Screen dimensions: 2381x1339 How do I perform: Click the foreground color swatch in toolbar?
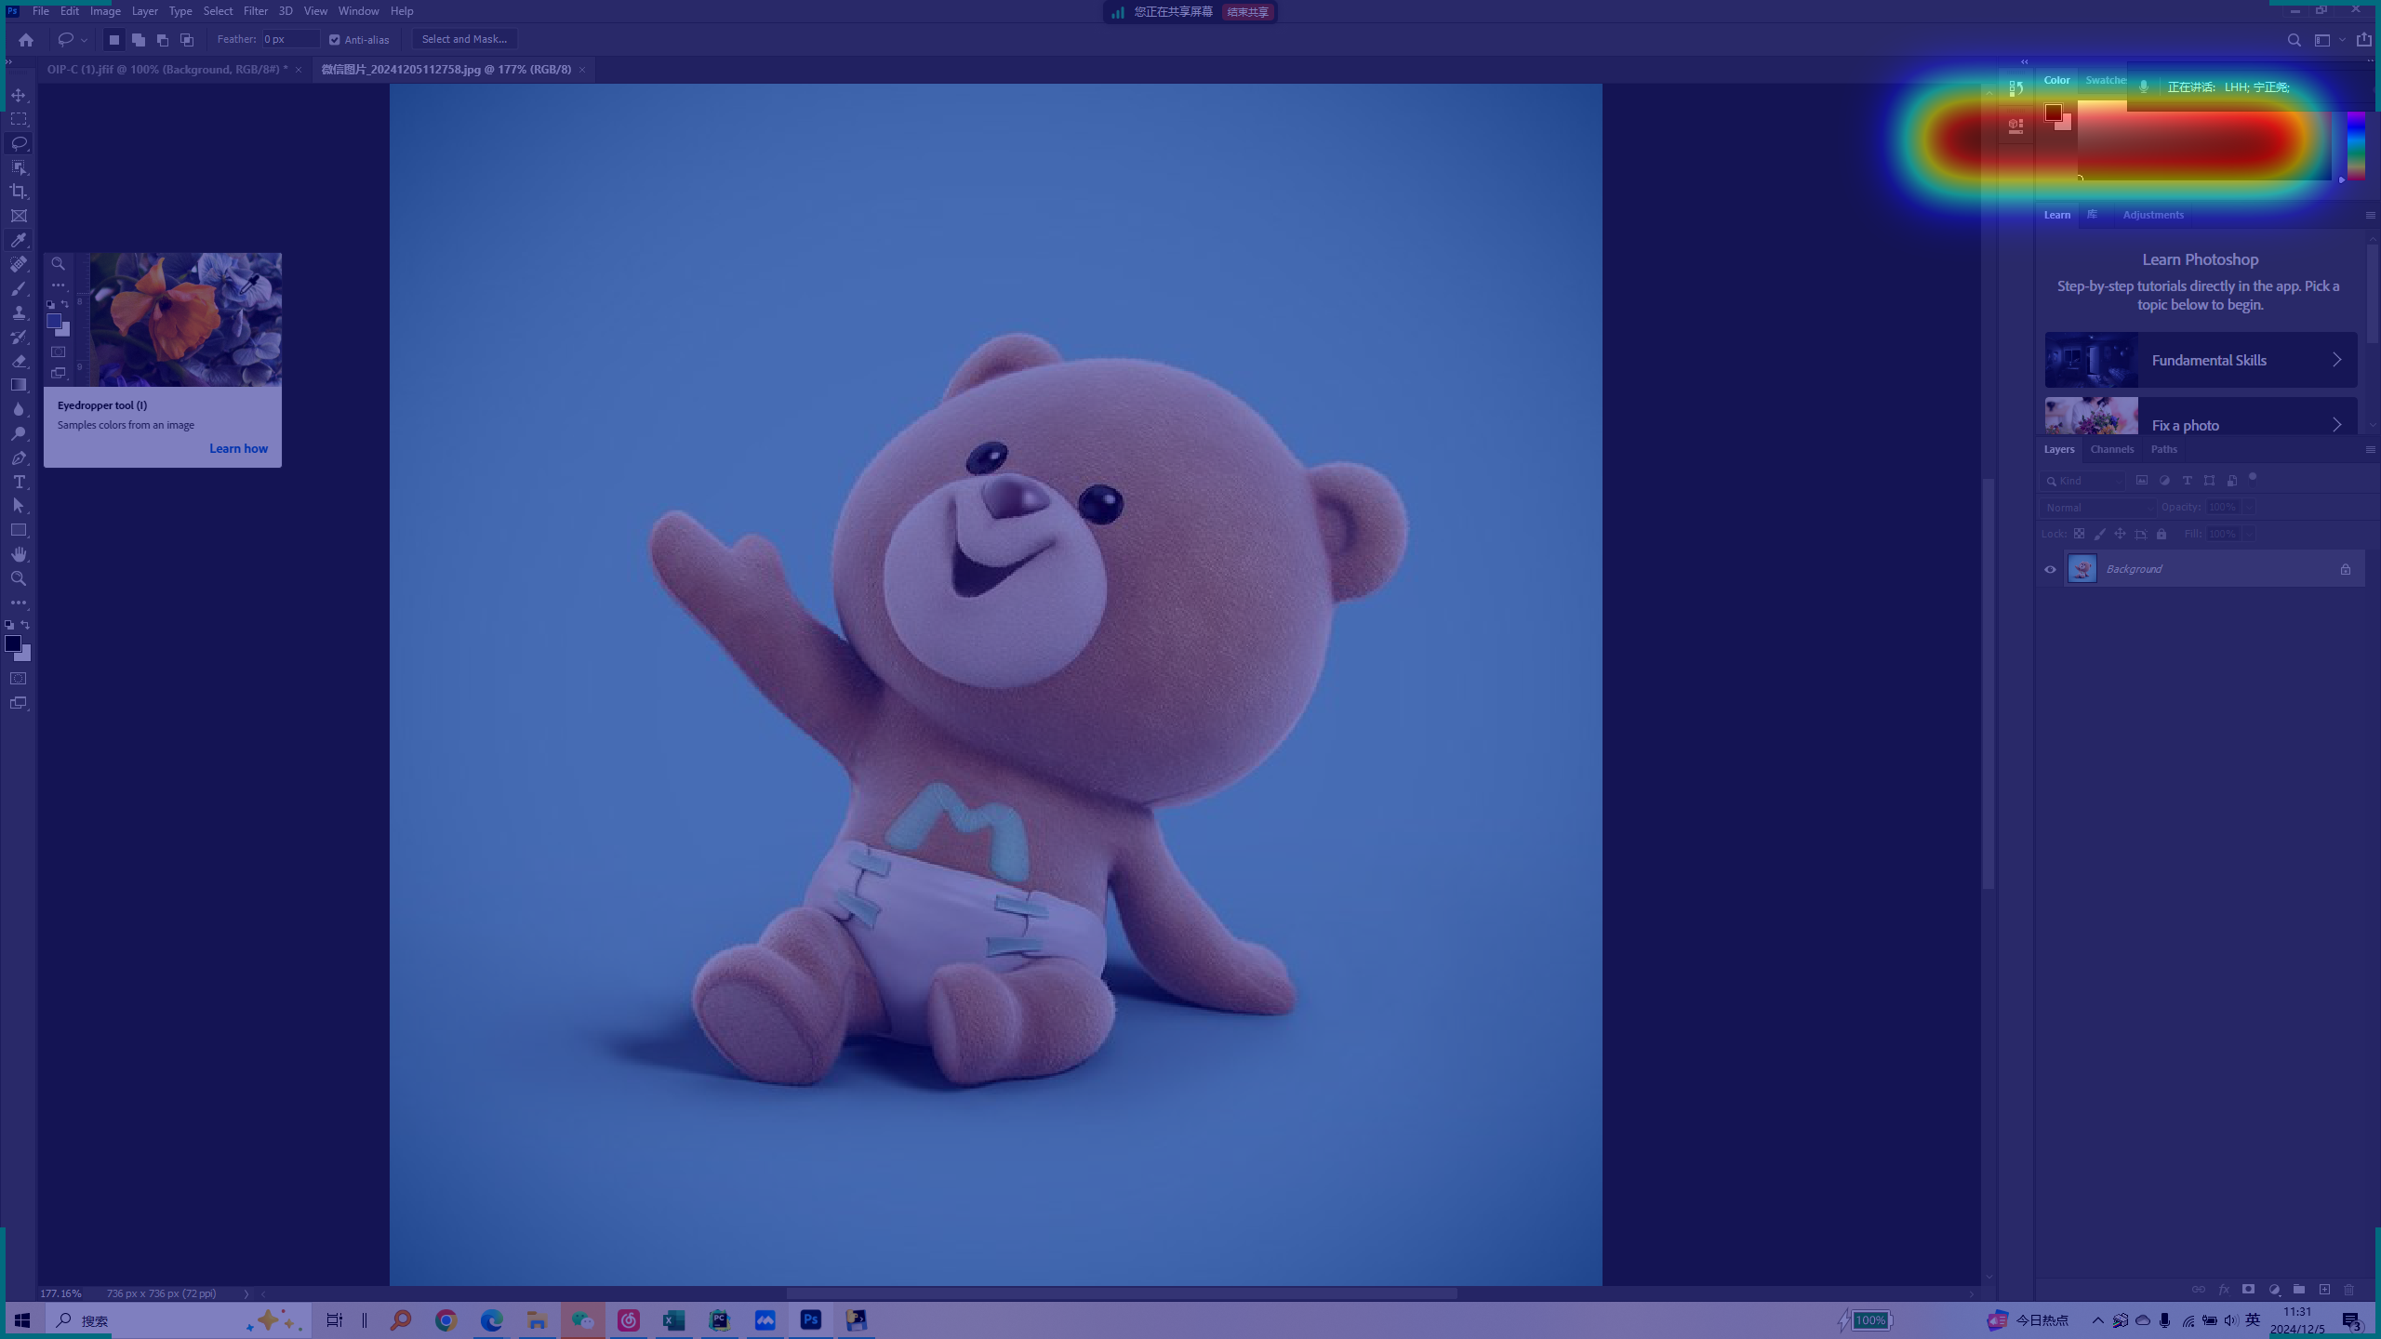coord(13,643)
